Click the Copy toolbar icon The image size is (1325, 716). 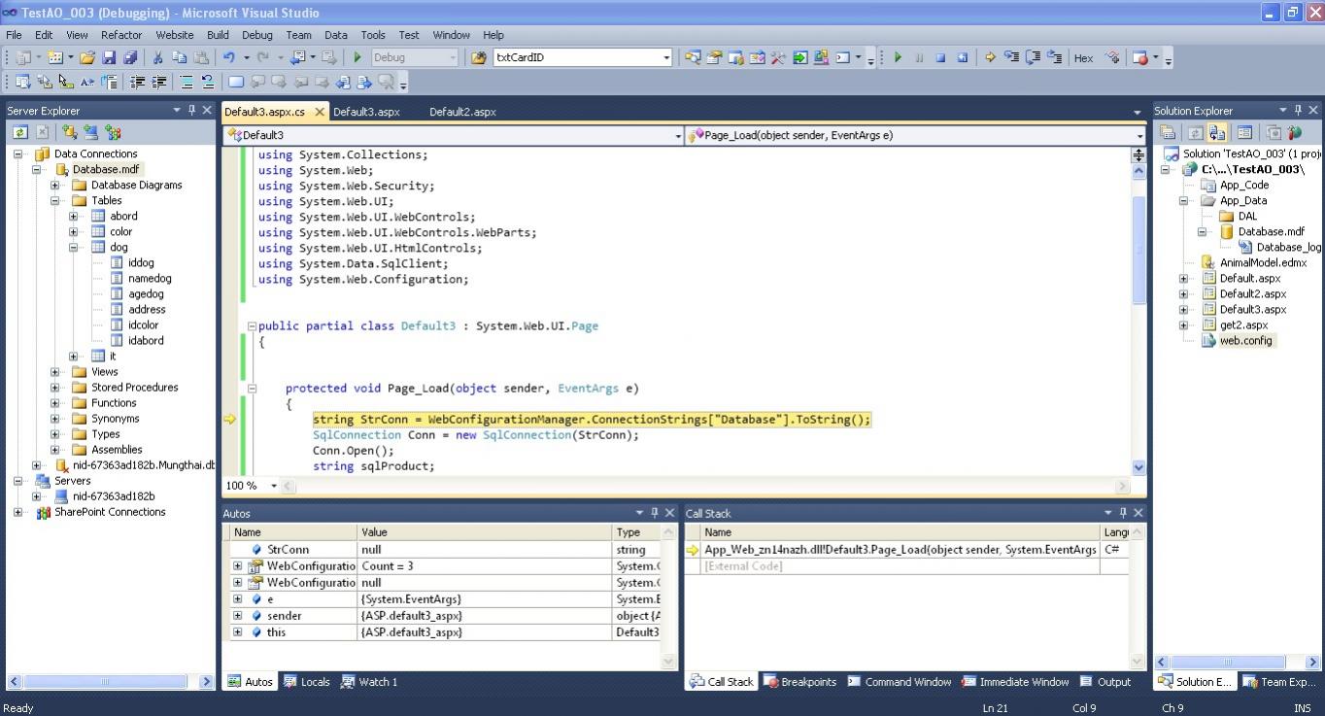pyautogui.click(x=180, y=57)
